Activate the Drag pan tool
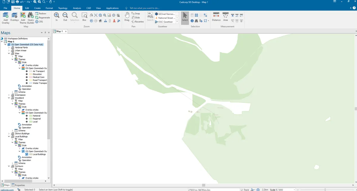 pos(127,17)
